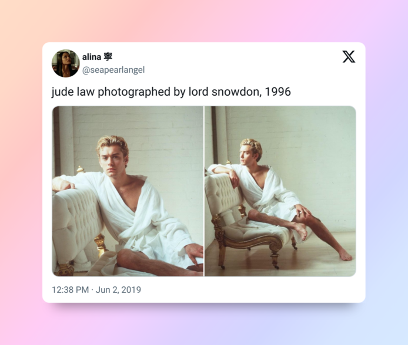The image size is (408, 345).
Task: Click the word "photographed" in the tweet
Action: click(134, 92)
